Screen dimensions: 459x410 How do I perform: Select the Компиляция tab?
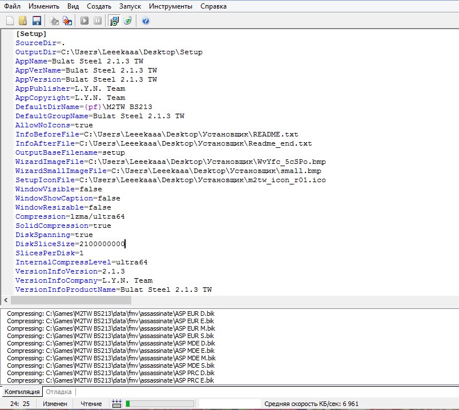pos(22,392)
